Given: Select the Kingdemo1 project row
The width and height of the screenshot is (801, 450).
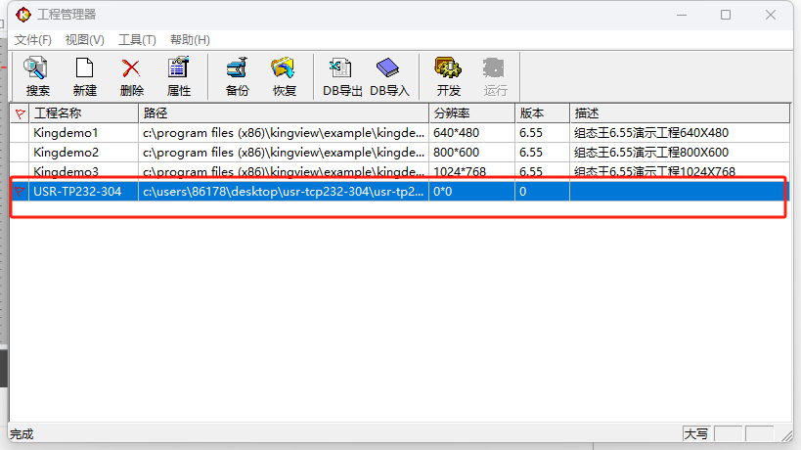Looking at the screenshot, I should [400, 133].
